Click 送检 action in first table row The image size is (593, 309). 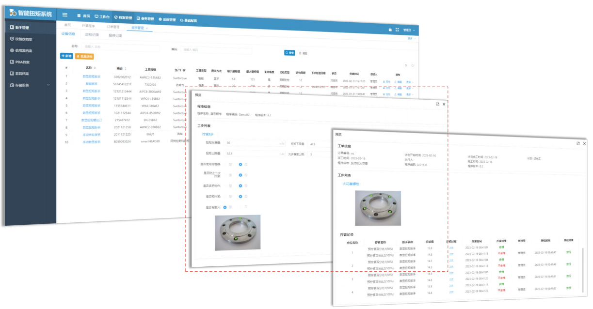(x=386, y=82)
